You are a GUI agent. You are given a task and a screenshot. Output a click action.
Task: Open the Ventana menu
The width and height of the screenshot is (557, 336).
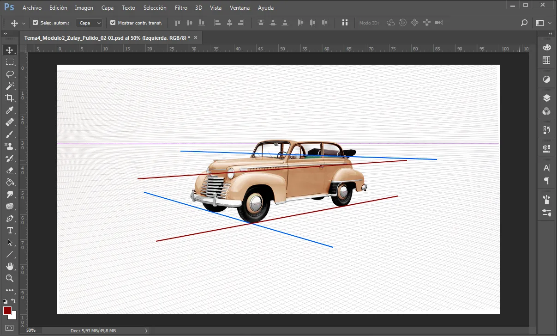240,8
